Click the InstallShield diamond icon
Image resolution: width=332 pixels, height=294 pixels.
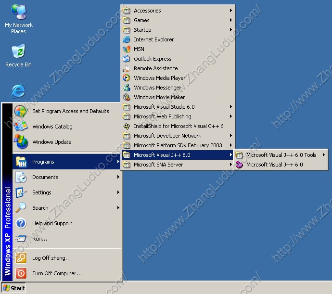(x=127, y=126)
